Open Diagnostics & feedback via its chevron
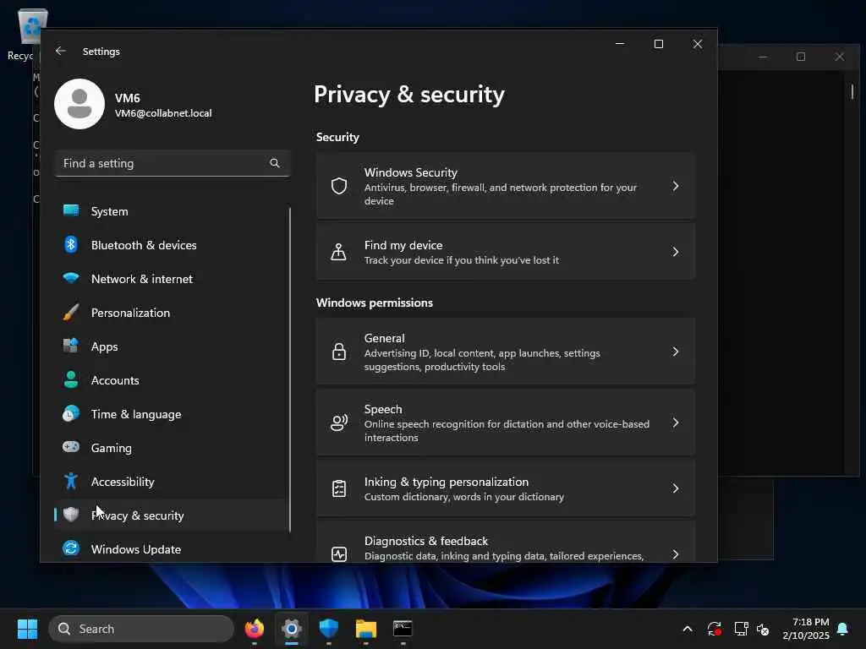 (676, 554)
